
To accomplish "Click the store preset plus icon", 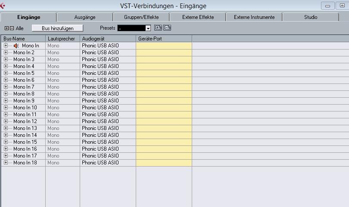I will 158,28.
